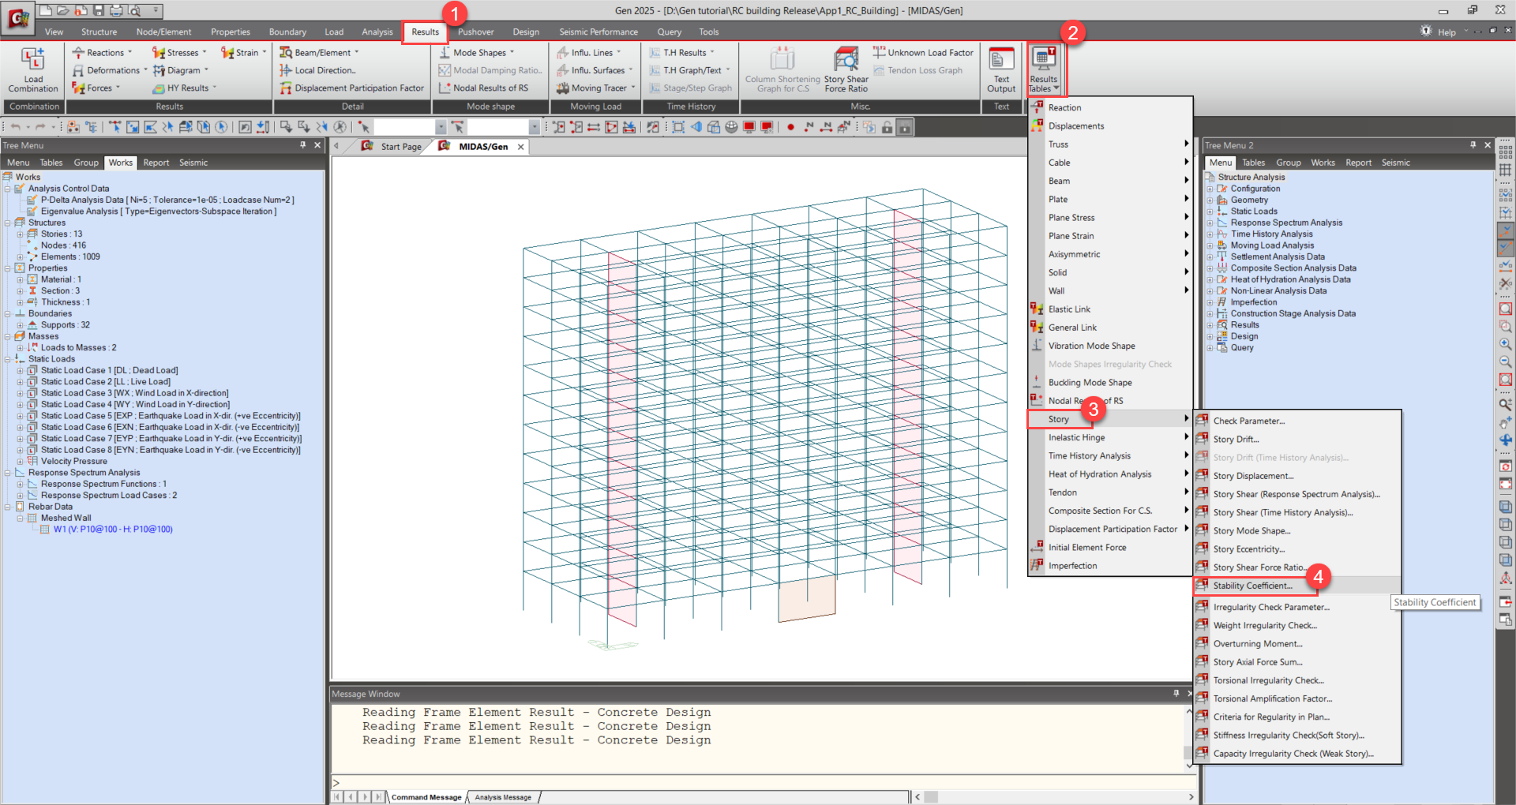Click the Reactions results icon
Viewport: 1516px width, 805px height.
coord(78,53)
